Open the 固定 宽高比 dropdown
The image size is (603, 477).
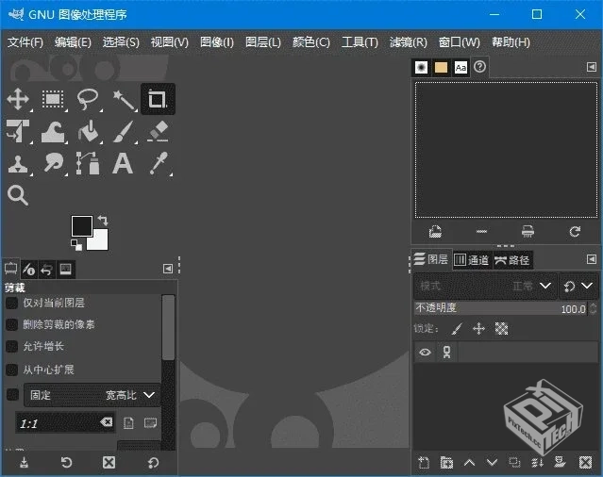92,395
